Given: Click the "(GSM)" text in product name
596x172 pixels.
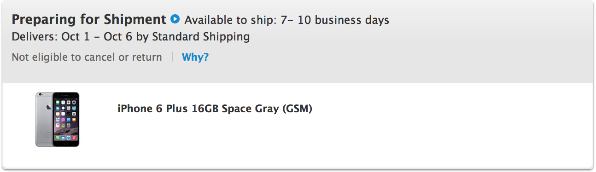Looking at the screenshot, I should 297,109.
